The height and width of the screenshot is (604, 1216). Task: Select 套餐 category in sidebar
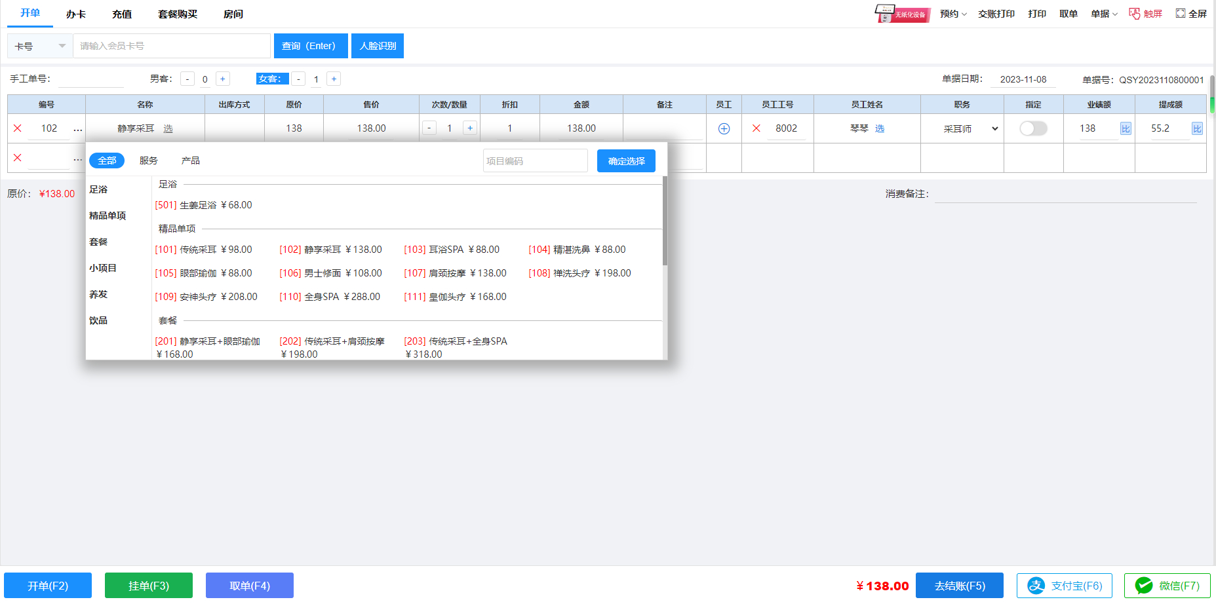(98, 242)
